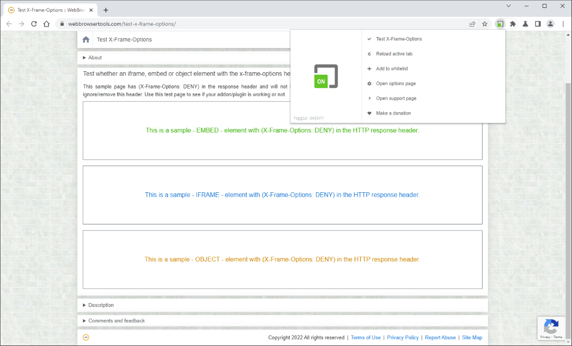Open a new tab with plus button
This screenshot has width=572, height=346.
pyautogui.click(x=106, y=10)
